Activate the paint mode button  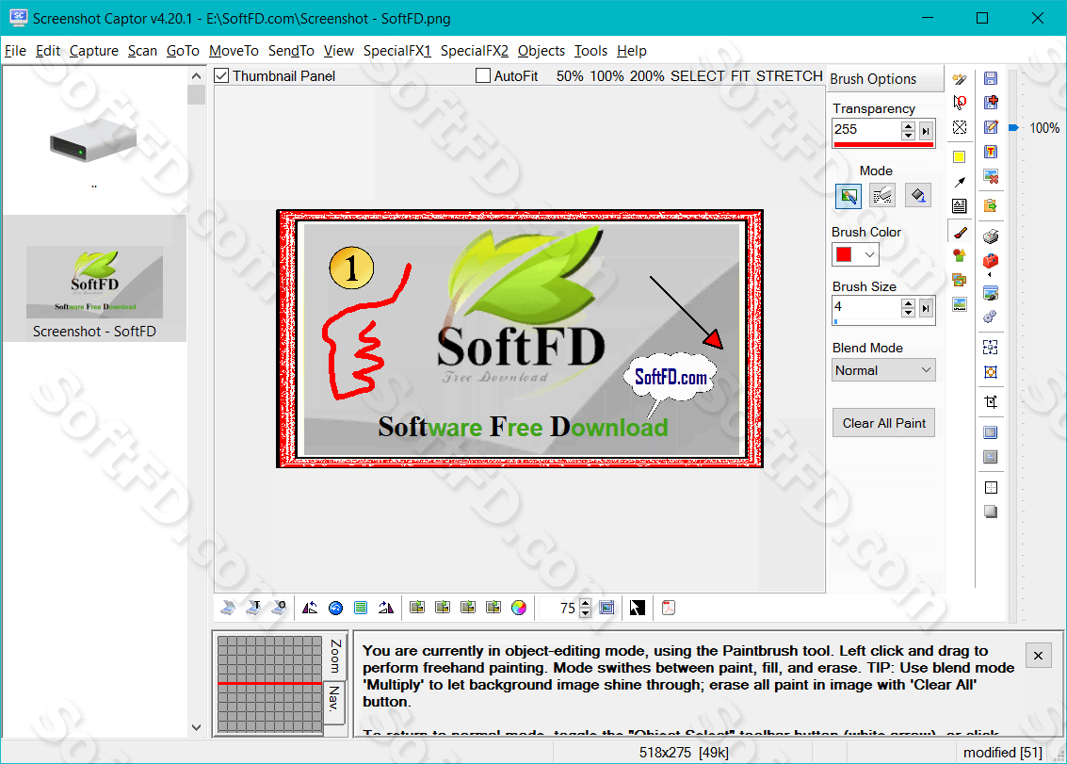coord(849,196)
